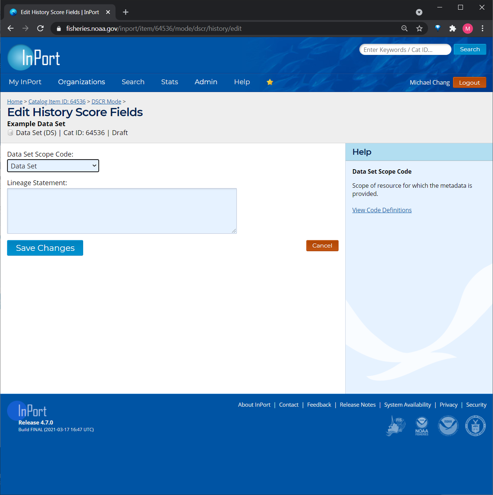
Task: Bookmark this page with the star icon
Action: [x=419, y=28]
